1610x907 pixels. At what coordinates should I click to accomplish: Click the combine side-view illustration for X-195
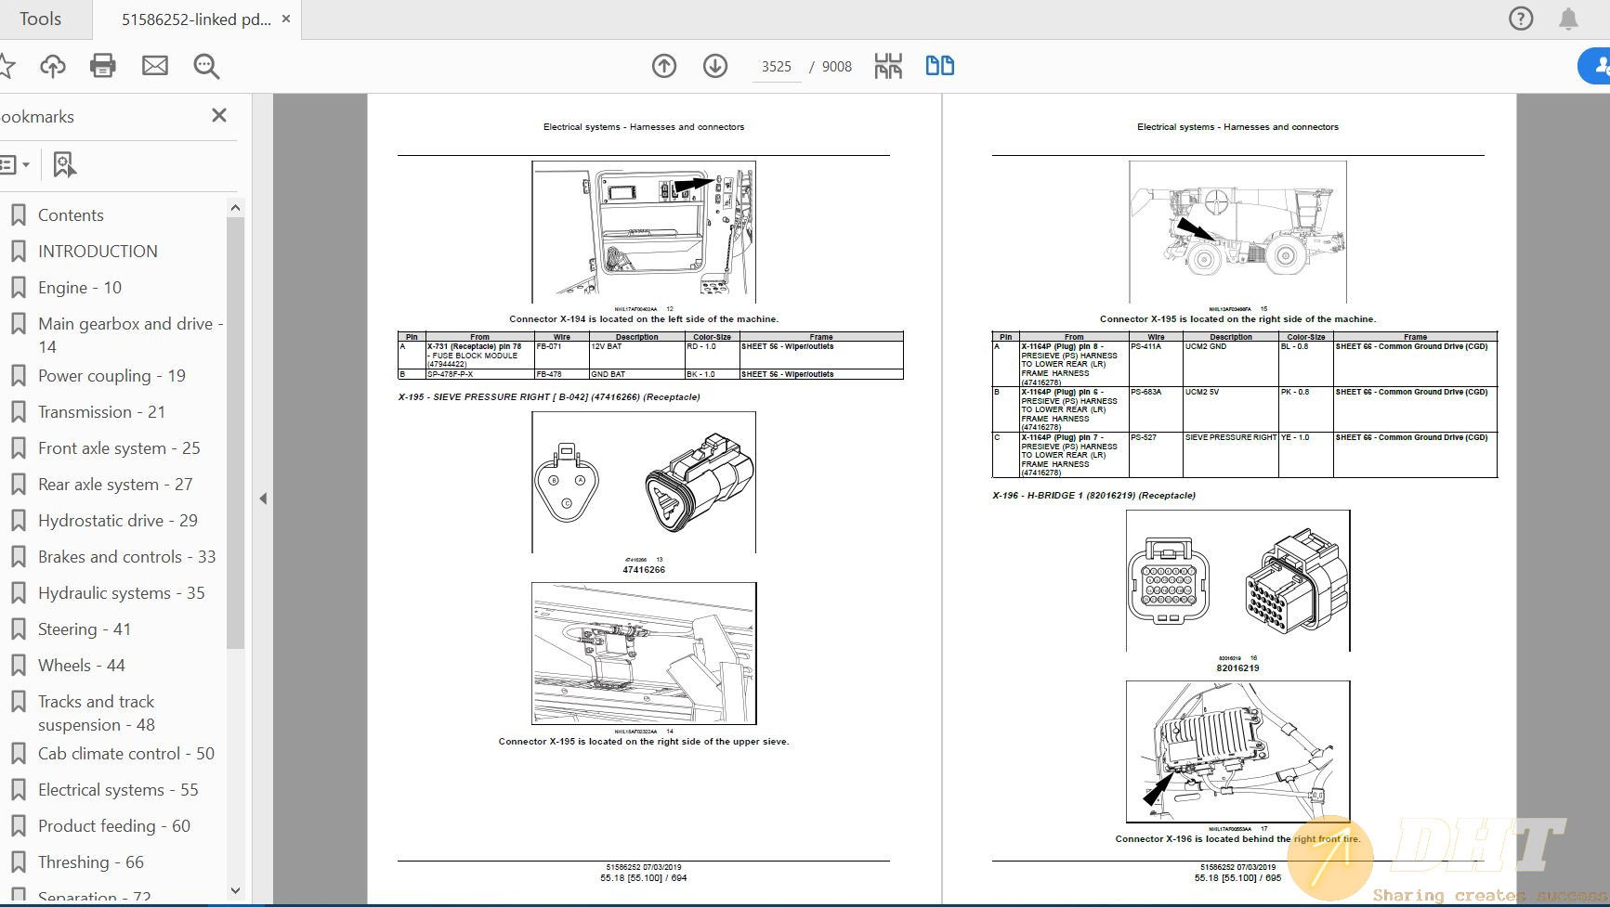pyautogui.click(x=1237, y=231)
